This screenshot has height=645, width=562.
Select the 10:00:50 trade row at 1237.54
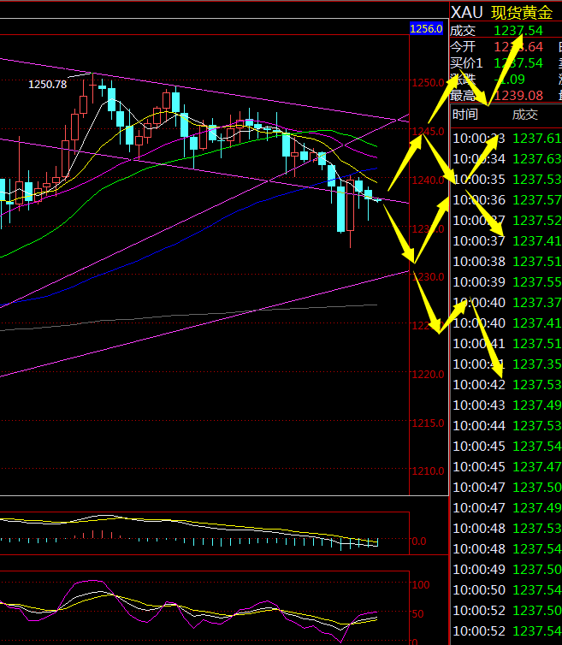pyautogui.click(x=506, y=590)
